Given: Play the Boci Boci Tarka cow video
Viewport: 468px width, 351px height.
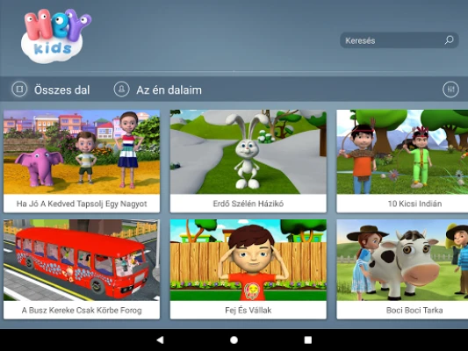Looking at the screenshot, I should click(x=402, y=260).
